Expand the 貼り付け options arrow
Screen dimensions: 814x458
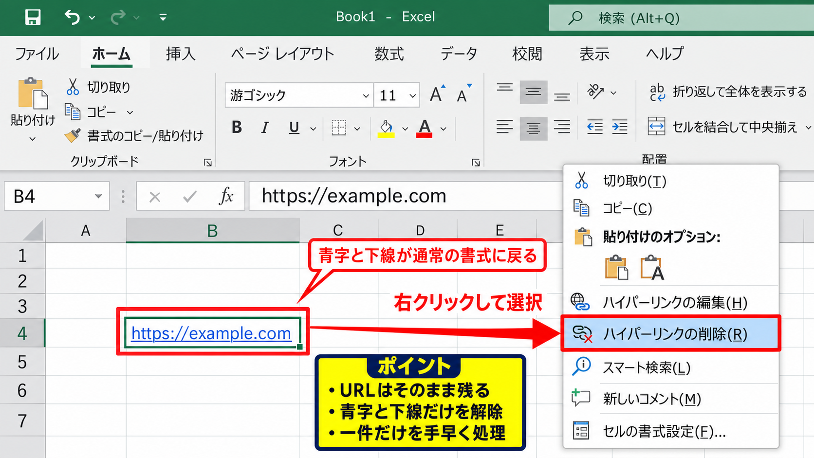[33, 139]
